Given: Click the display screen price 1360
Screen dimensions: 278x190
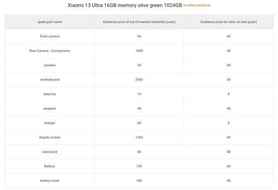Looking at the screenshot, I should coord(139,137).
